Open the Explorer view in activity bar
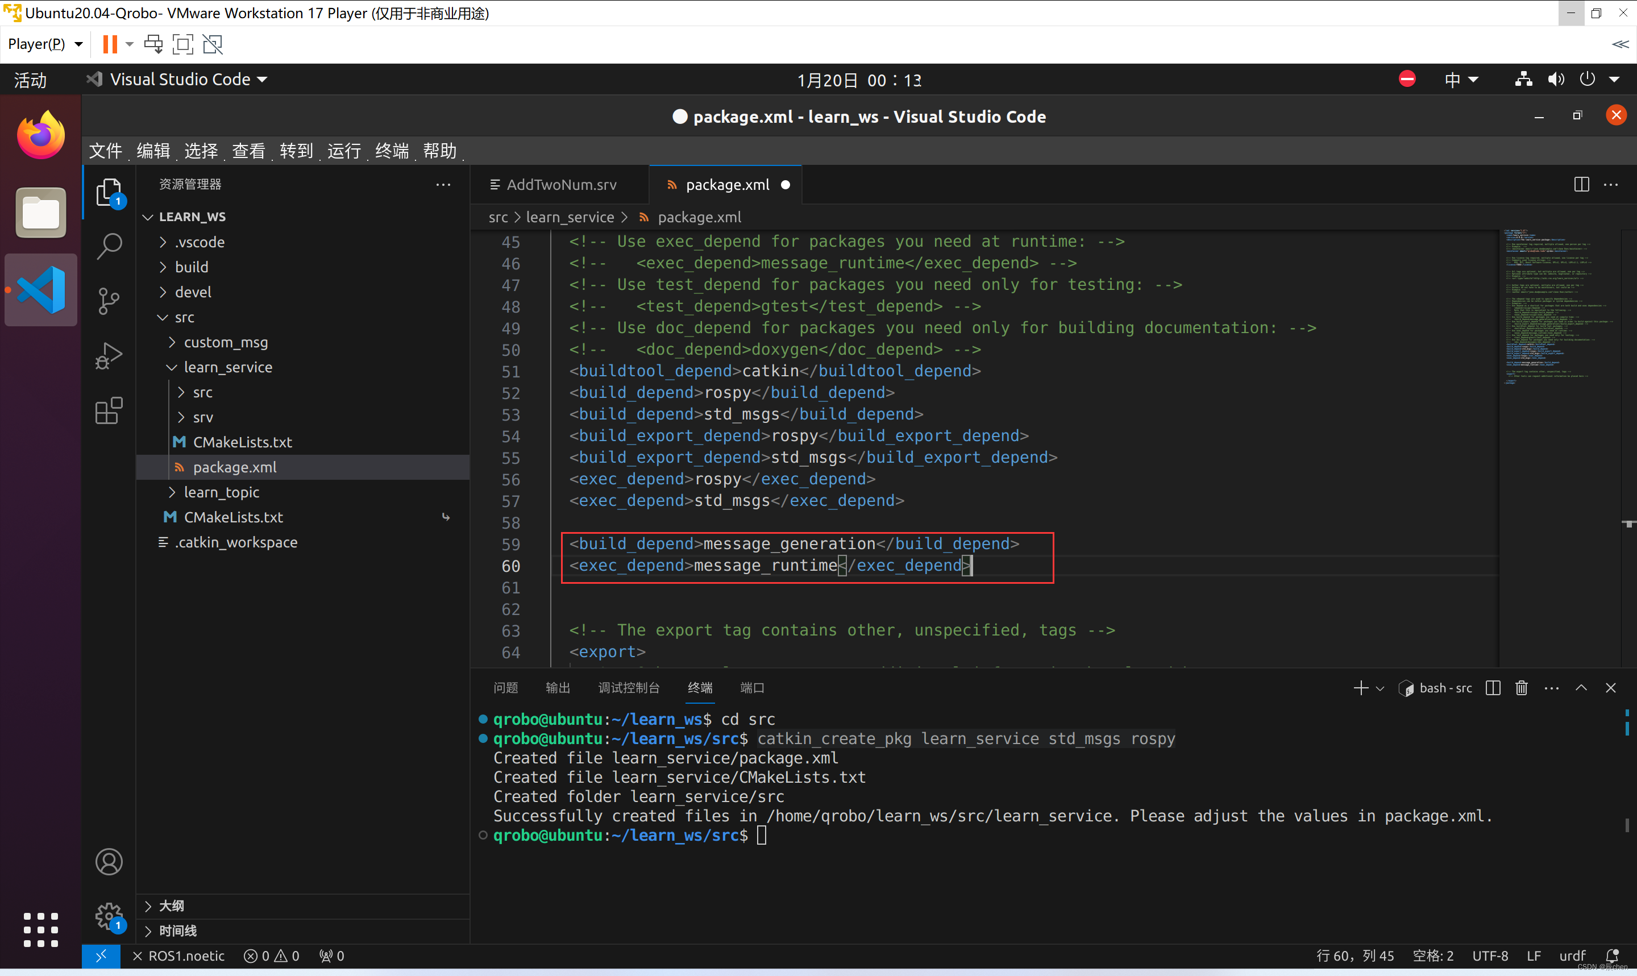The image size is (1637, 976). point(109,192)
